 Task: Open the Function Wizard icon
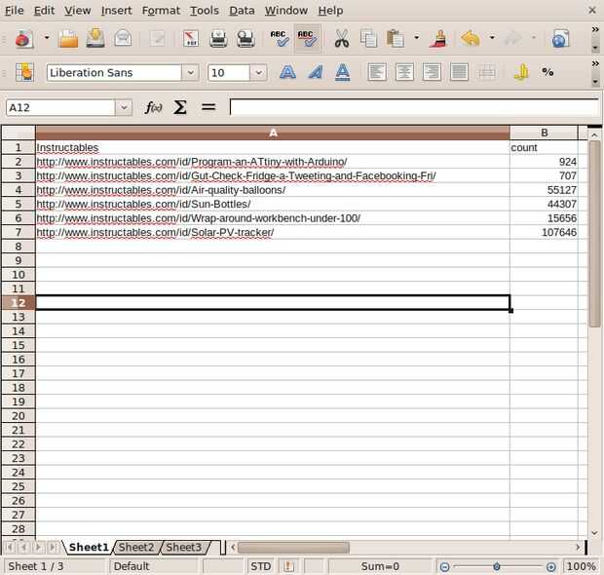coord(153,107)
